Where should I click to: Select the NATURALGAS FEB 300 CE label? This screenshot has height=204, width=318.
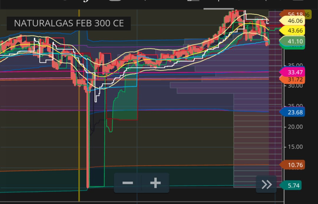point(69,23)
